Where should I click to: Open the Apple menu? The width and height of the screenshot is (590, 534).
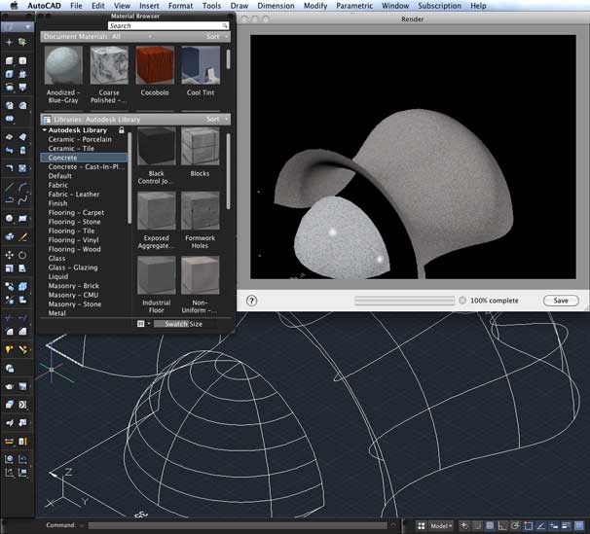(14, 5)
